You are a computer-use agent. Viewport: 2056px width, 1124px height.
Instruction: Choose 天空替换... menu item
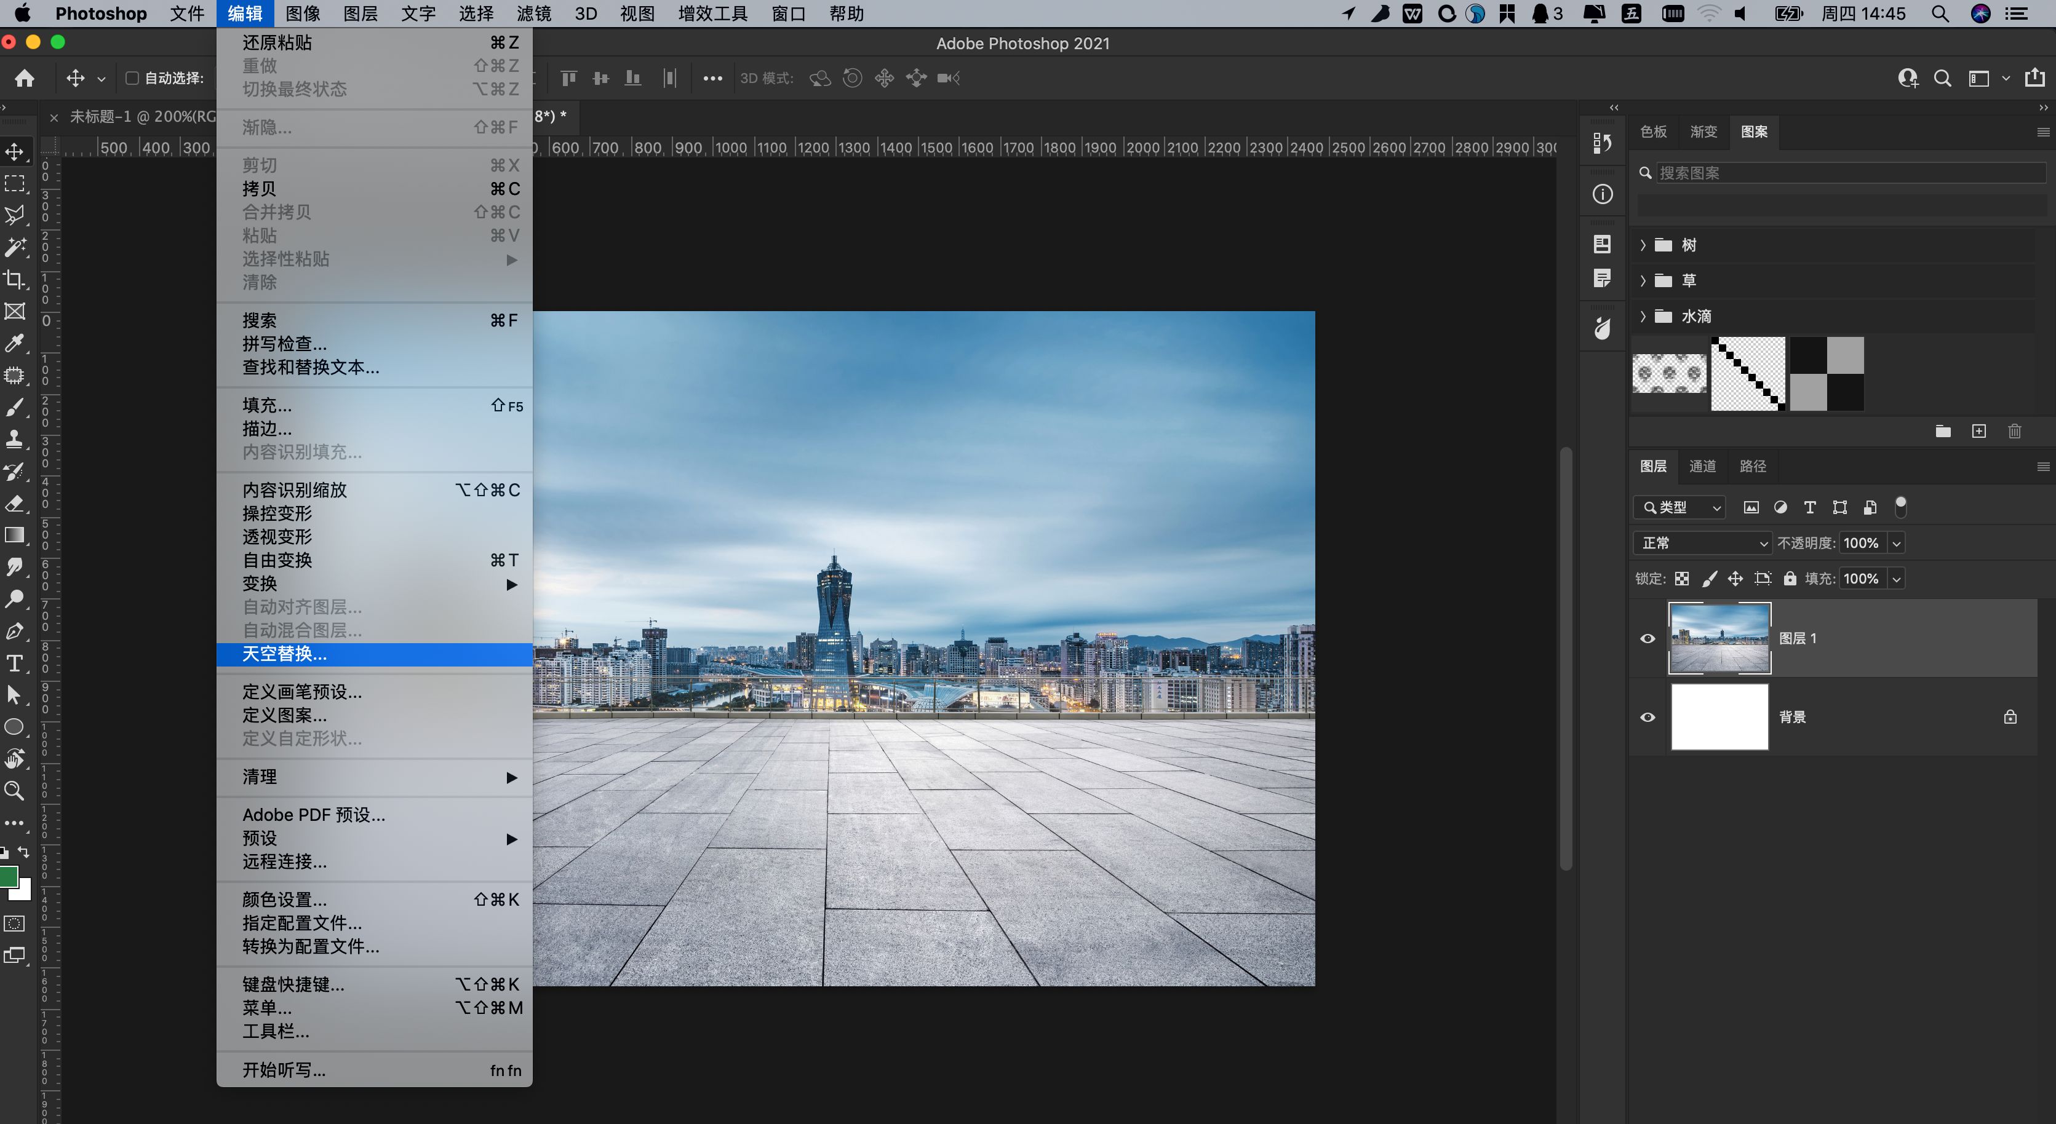[x=374, y=654]
